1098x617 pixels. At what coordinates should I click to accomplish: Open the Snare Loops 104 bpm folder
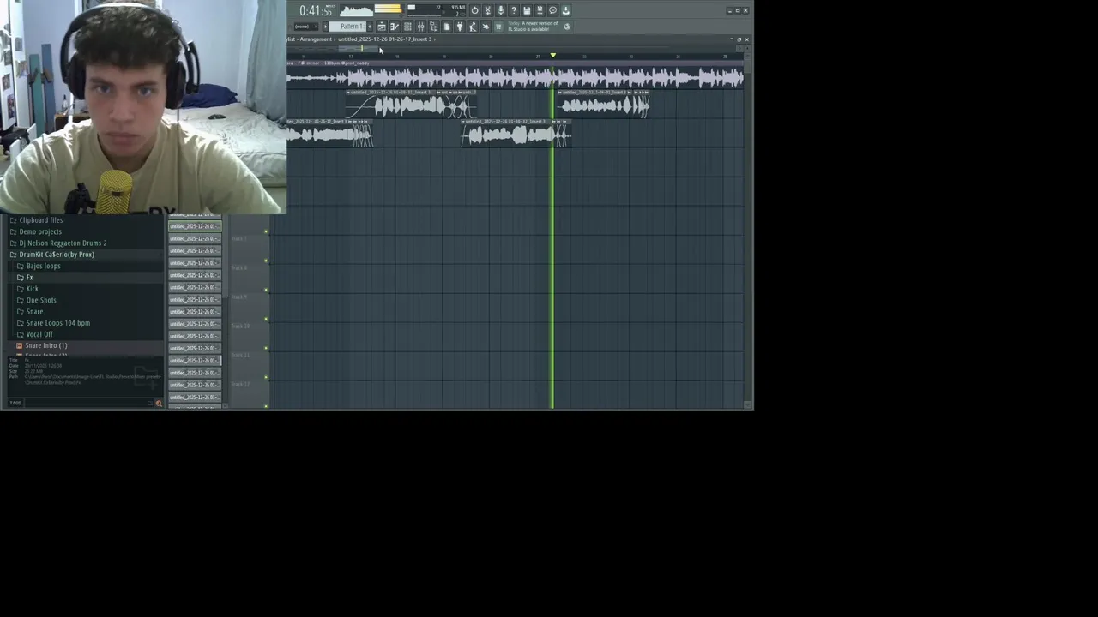[x=57, y=323]
